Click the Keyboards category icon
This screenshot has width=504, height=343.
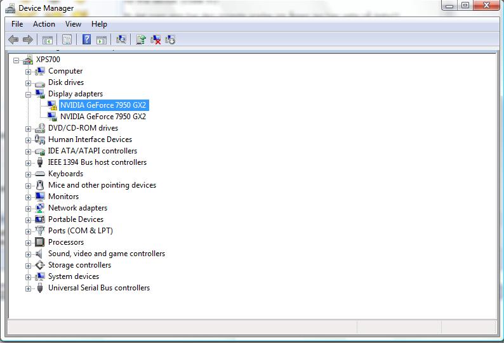click(x=40, y=174)
